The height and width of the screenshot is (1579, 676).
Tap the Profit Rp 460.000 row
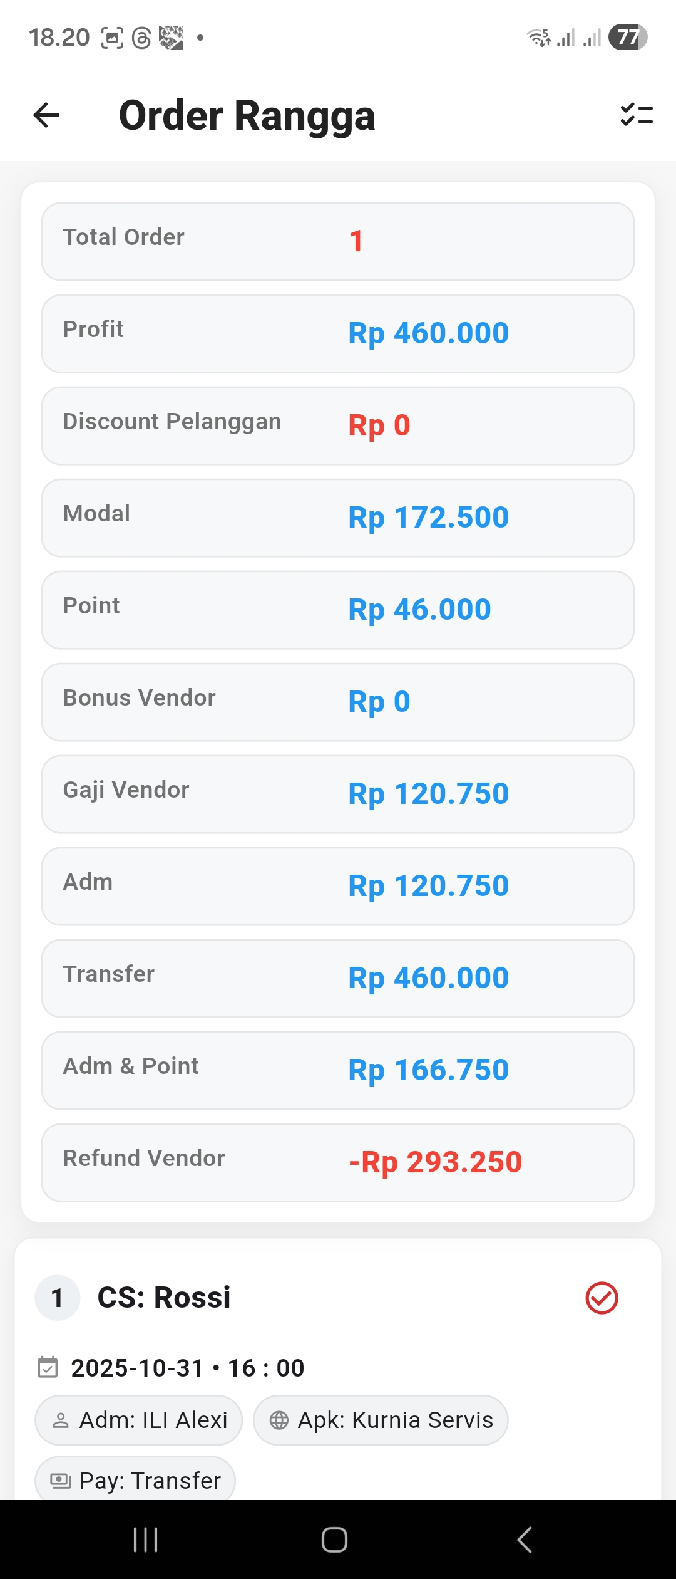click(338, 333)
